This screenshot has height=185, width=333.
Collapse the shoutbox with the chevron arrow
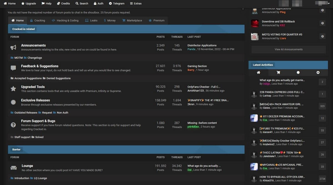(x=243, y=9)
